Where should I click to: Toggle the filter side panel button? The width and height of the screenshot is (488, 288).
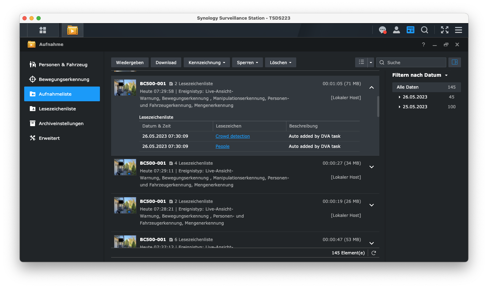click(455, 62)
